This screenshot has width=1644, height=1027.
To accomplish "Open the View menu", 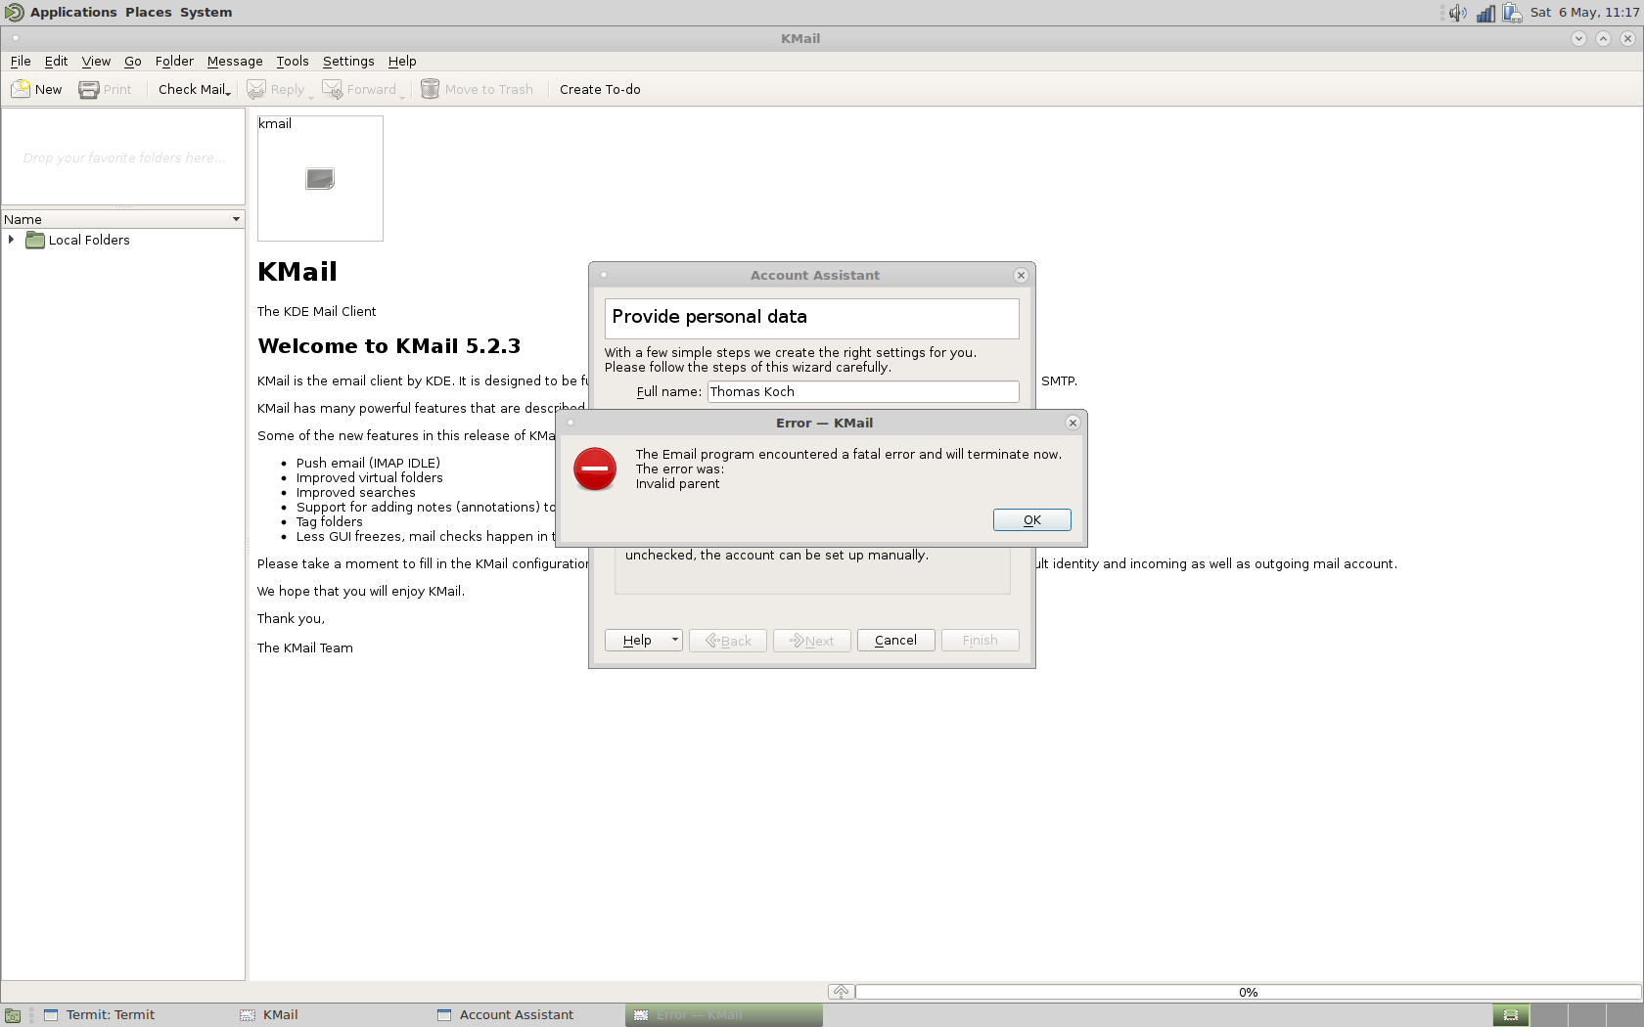I will point(96,61).
